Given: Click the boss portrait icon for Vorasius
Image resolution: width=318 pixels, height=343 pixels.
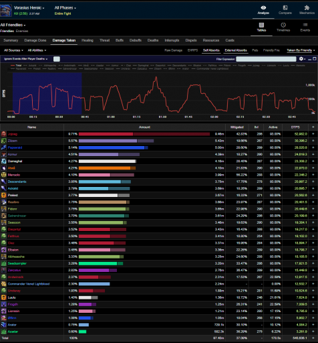Looking at the screenshot, I should tap(6, 10).
